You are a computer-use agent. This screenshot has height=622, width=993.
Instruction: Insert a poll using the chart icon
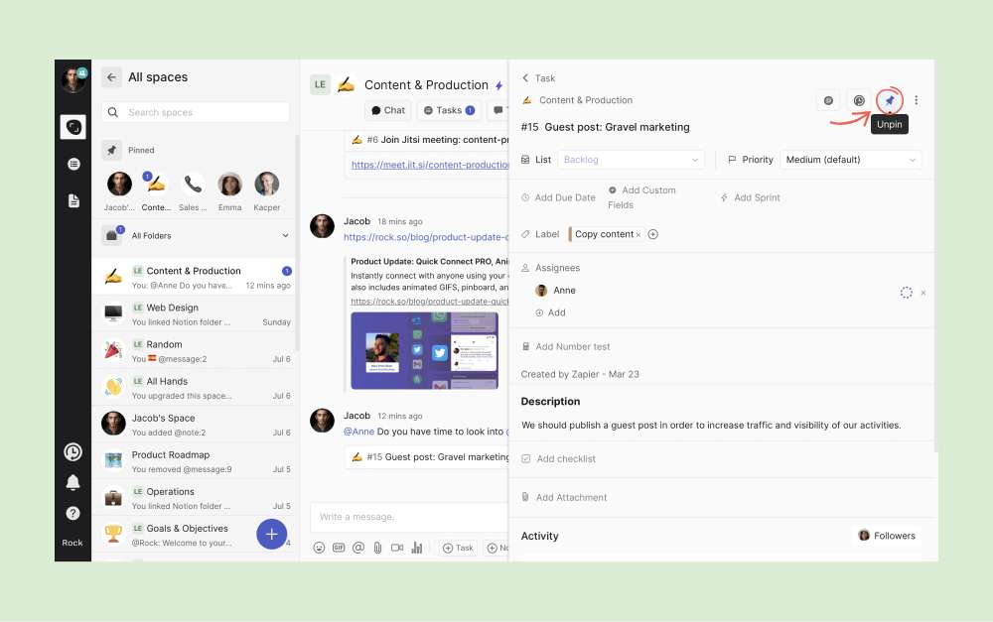pos(417,548)
